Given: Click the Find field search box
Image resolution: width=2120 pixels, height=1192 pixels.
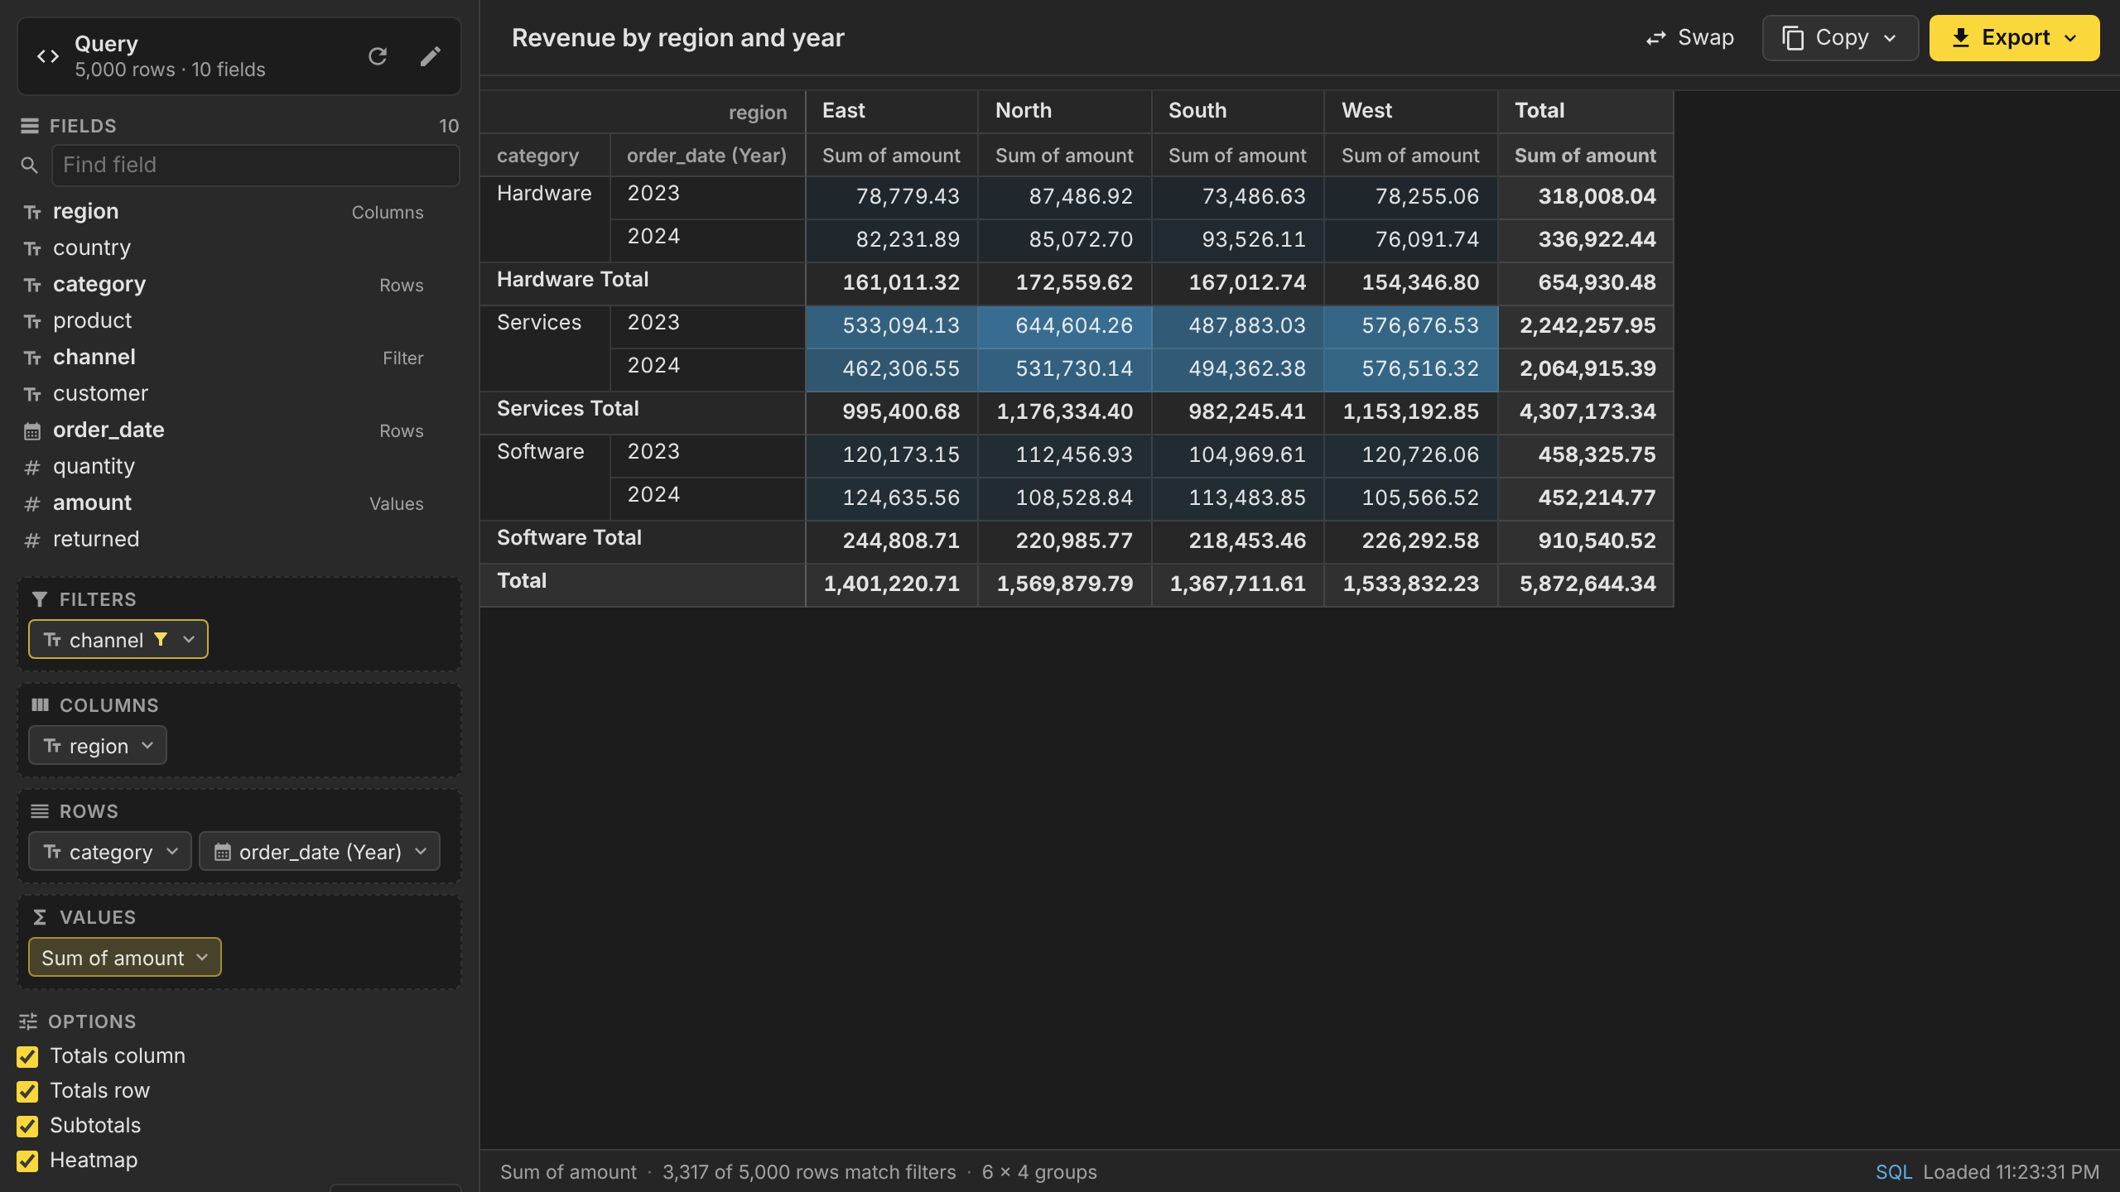Looking at the screenshot, I should point(255,166).
